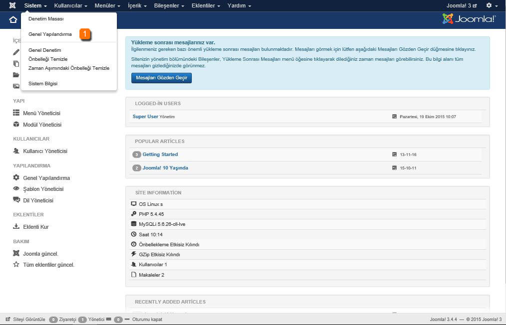This screenshot has height=325, width=506.
Task: Expand the Kullanıcılar menu
Action: click(x=70, y=5)
